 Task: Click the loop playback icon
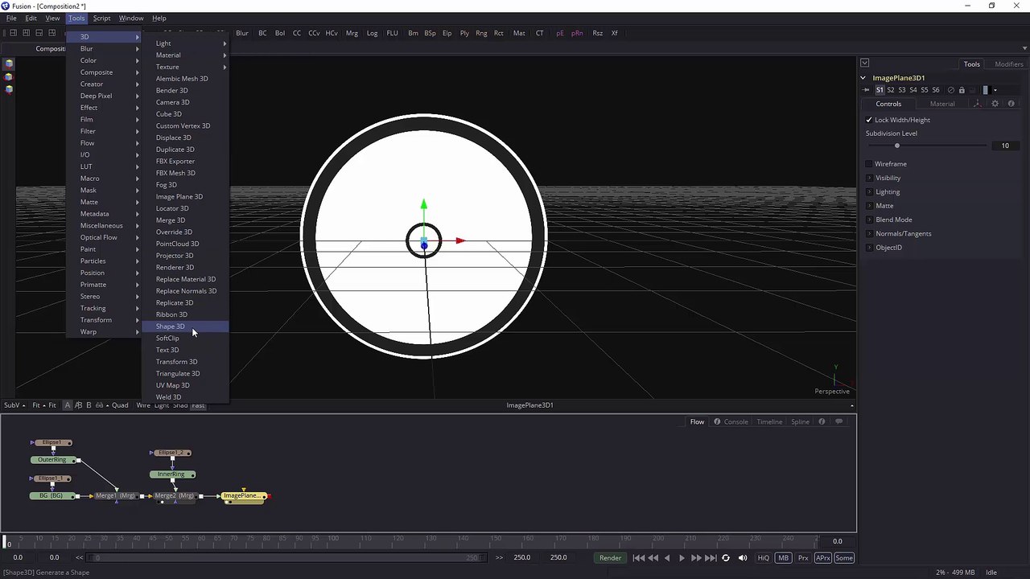tap(726, 557)
